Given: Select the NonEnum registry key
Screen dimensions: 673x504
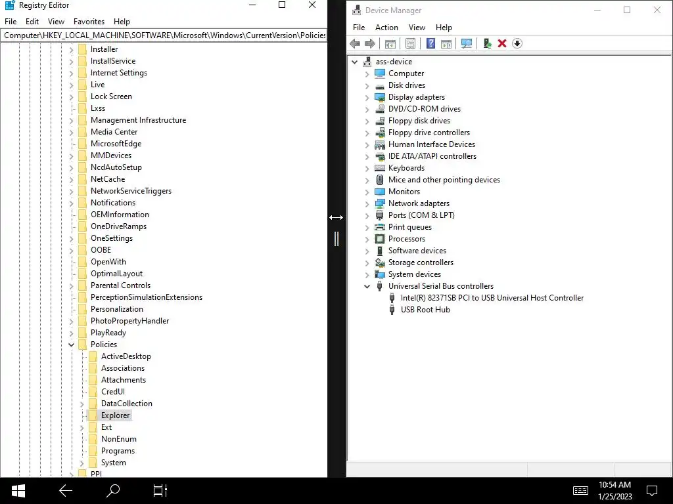Looking at the screenshot, I should point(118,439).
